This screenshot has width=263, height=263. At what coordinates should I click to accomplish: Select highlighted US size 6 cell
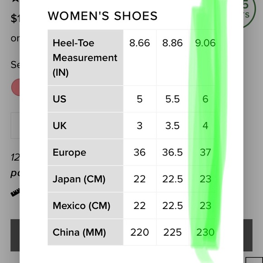[x=205, y=99]
